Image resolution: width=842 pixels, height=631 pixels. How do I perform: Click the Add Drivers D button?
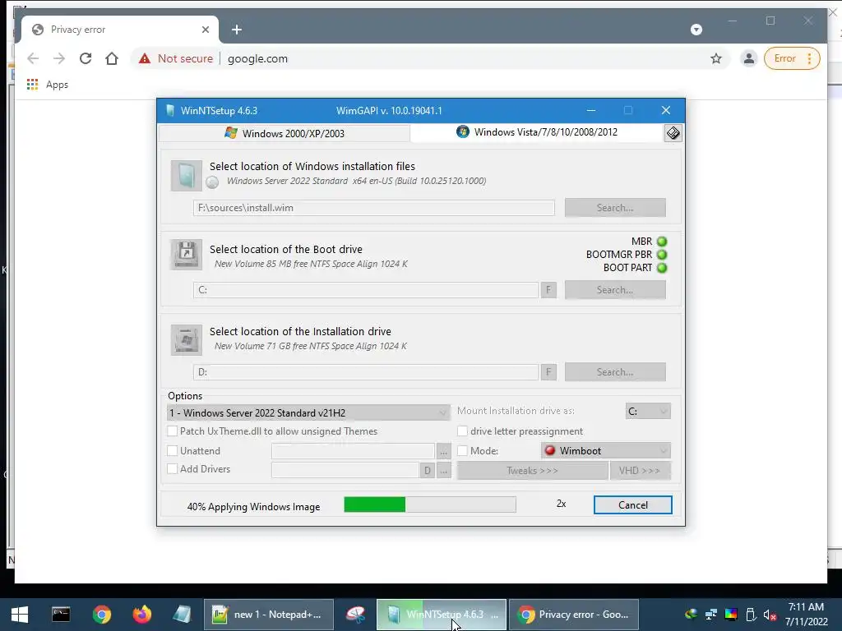click(427, 471)
